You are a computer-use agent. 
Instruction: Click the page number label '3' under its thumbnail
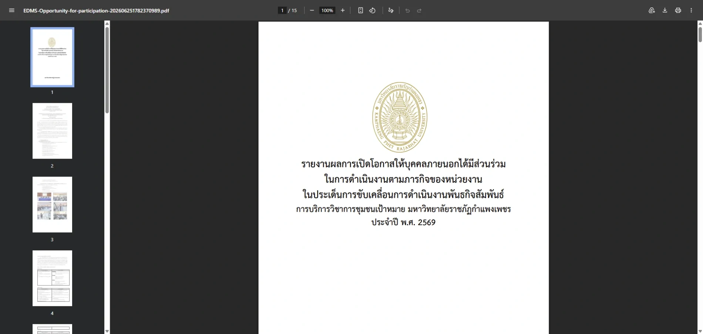click(52, 240)
